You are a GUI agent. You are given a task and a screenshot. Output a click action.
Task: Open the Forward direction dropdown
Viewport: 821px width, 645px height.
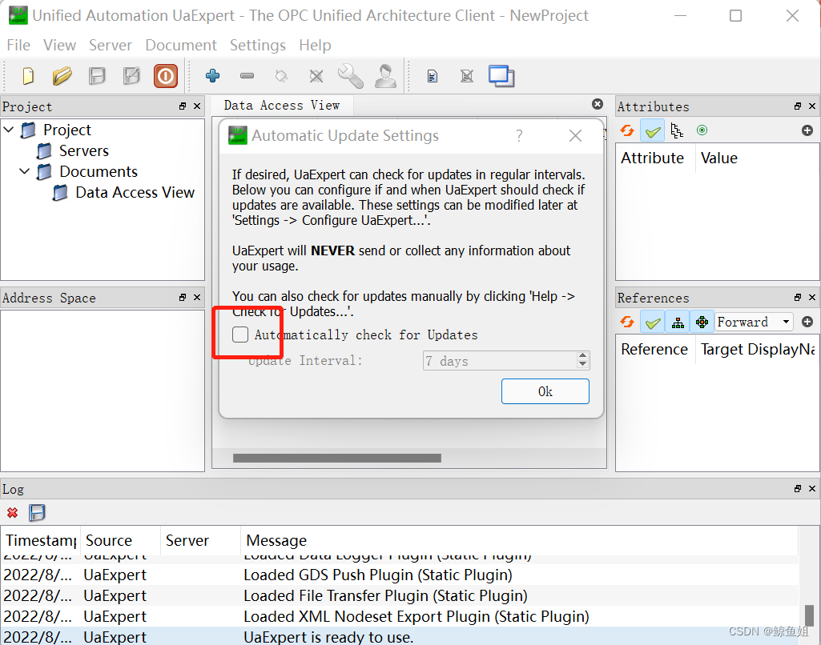pos(754,322)
